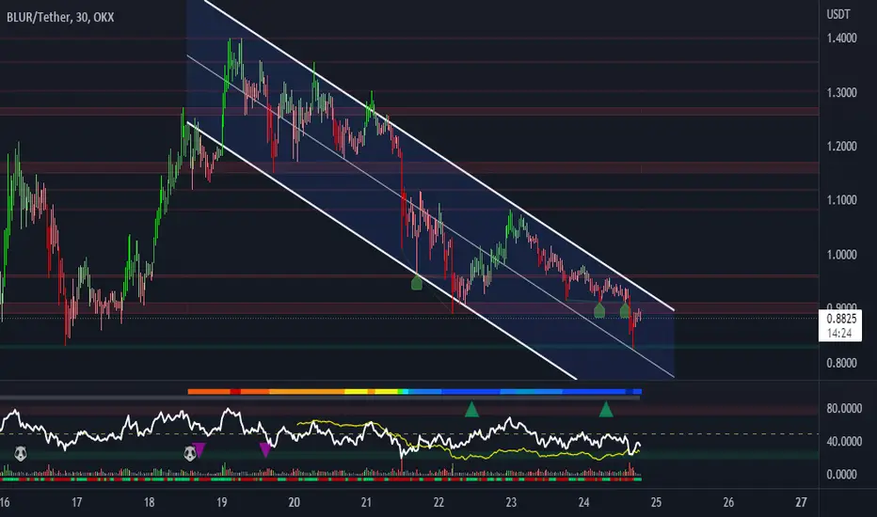Click the green up-triangle signal above date 24
Screen dimensions: 877x517
(606, 409)
